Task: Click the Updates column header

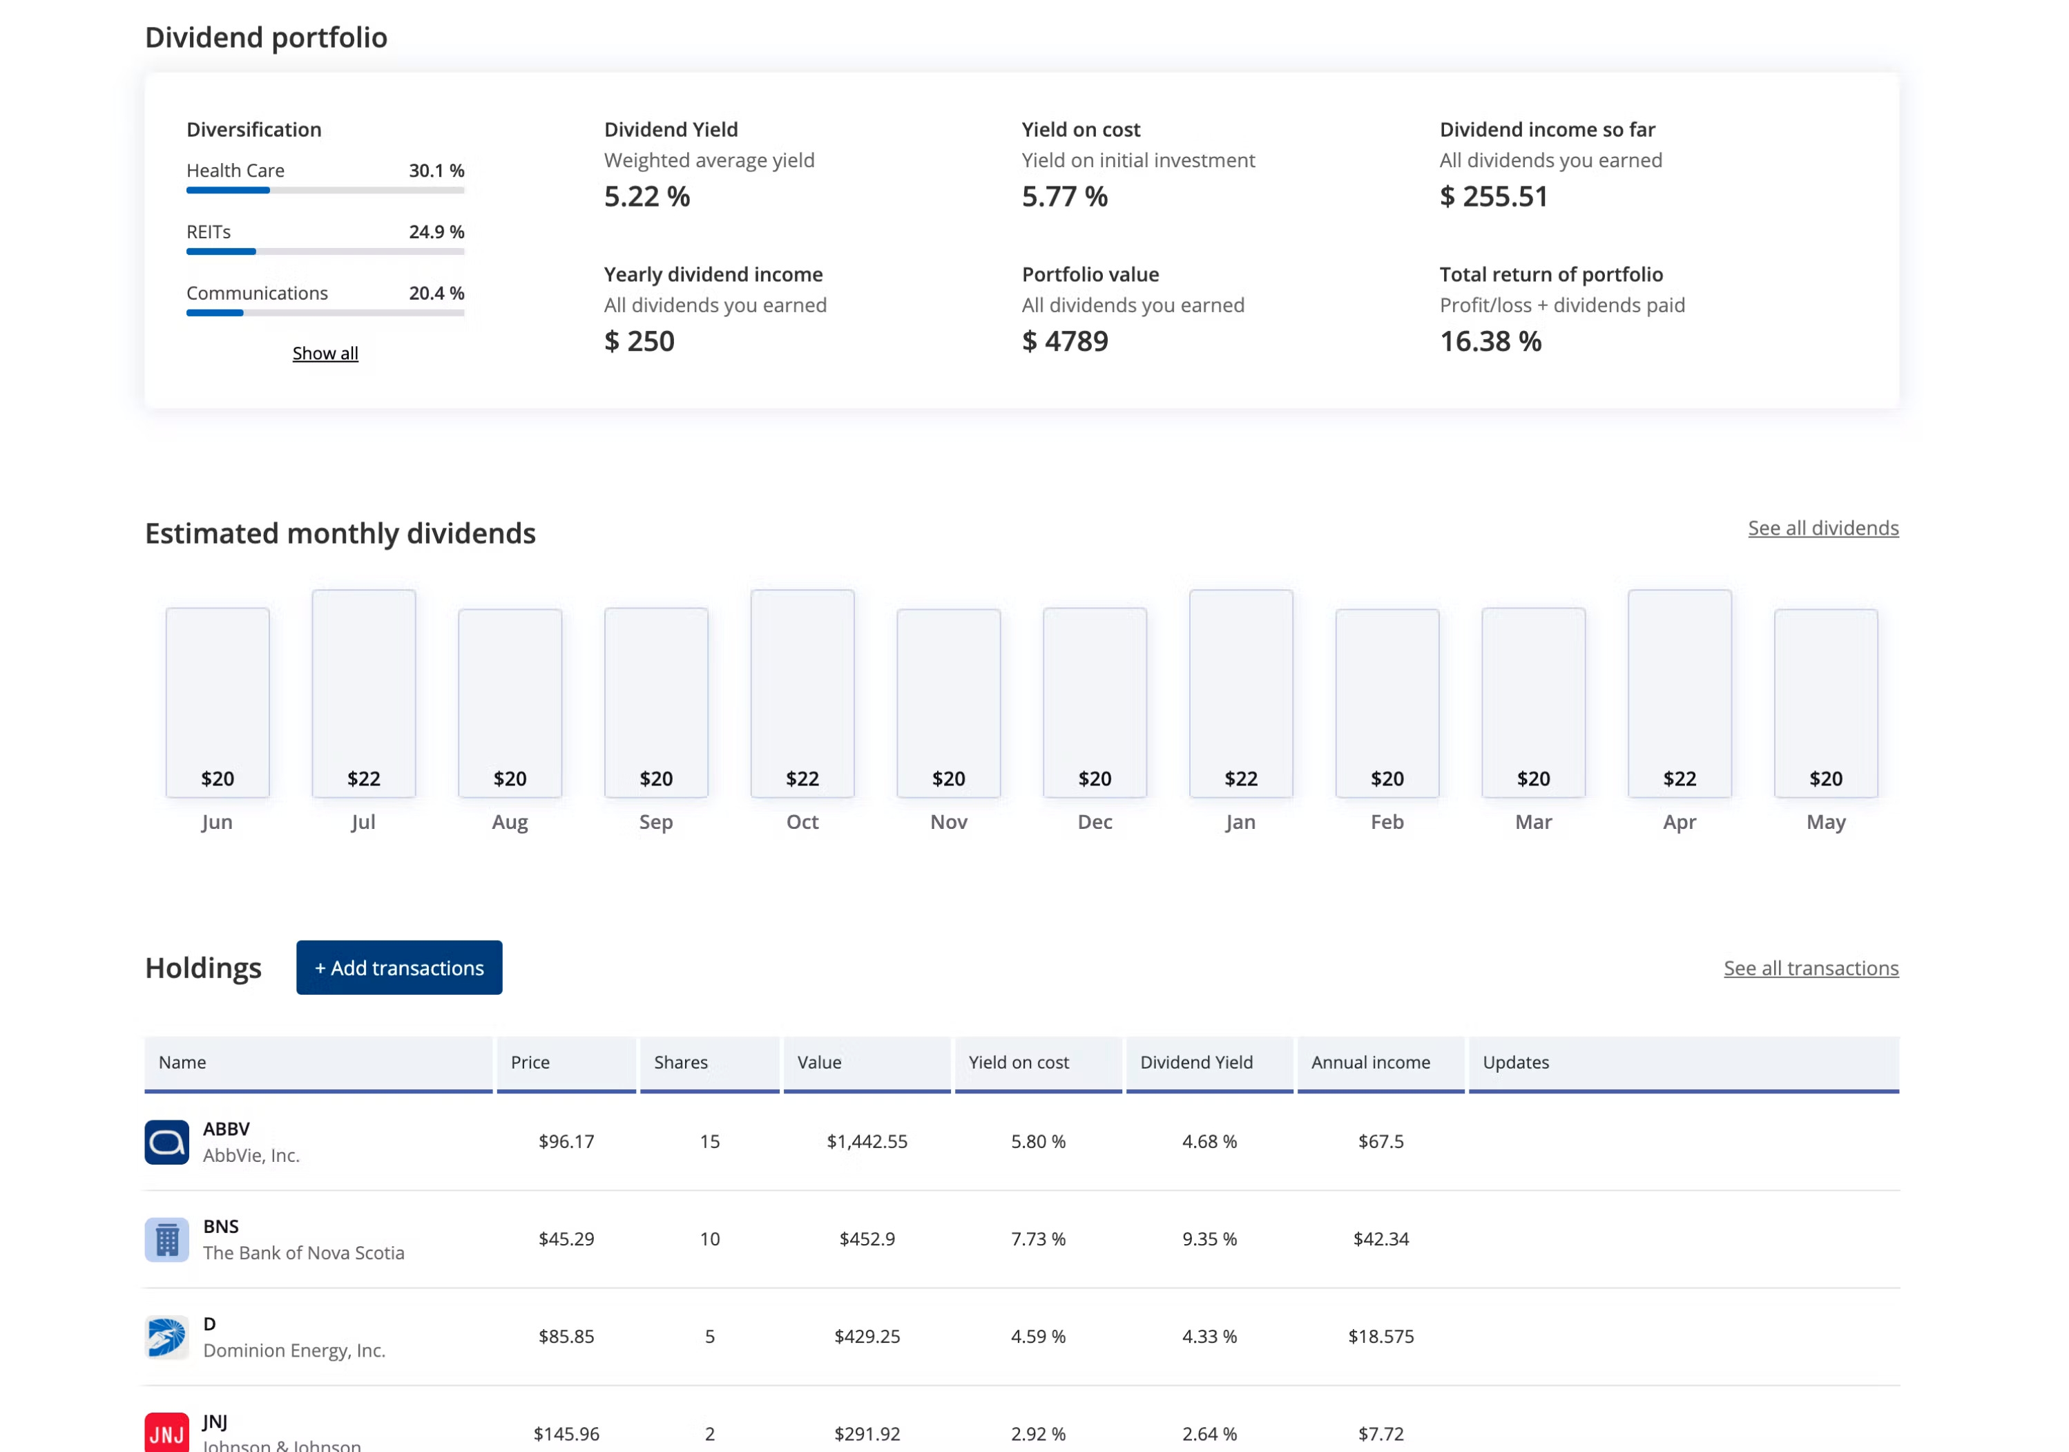Action: pyautogui.click(x=1516, y=1062)
